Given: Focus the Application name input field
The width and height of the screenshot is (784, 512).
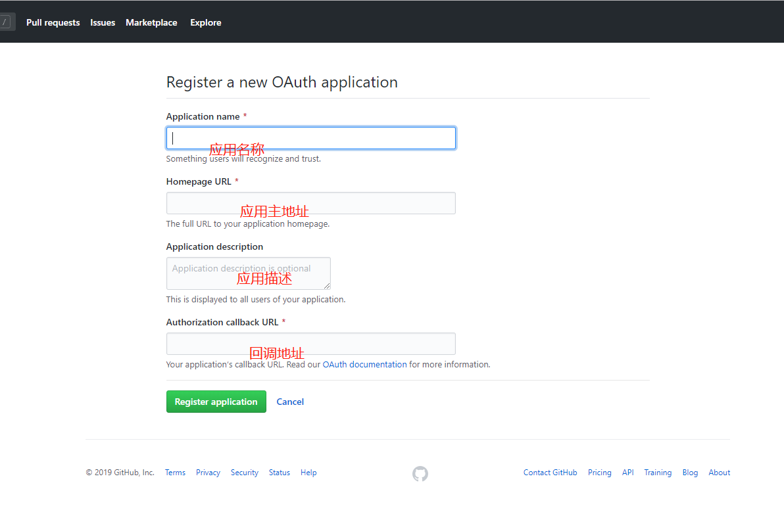Looking at the screenshot, I should pos(311,138).
